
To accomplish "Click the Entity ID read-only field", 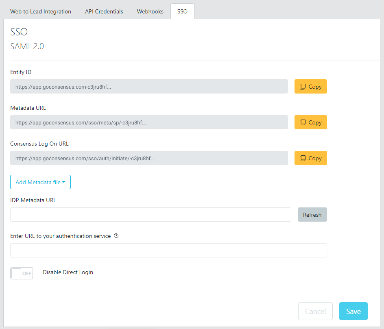I will 149,86.
